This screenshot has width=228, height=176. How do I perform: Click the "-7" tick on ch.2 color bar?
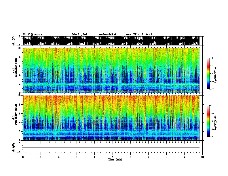point(212,137)
